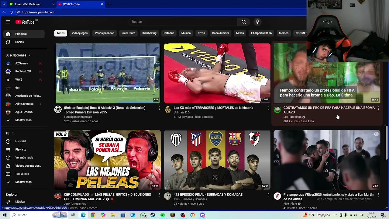Open Shorts in sidebar
The width and height of the screenshot is (389, 219).
click(24, 42)
